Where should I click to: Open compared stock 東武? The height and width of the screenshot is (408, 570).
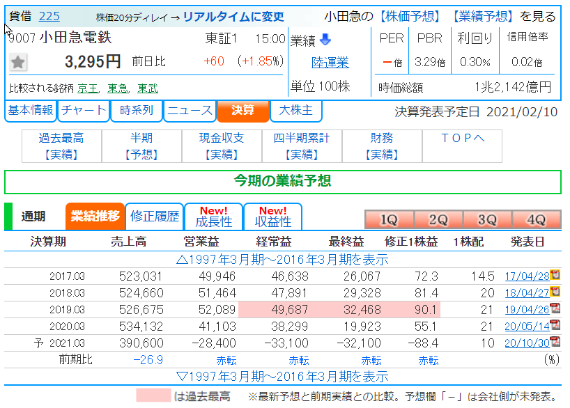point(148,88)
